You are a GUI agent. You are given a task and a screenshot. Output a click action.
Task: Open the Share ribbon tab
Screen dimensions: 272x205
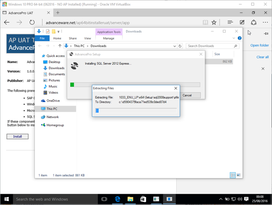click(x=72, y=38)
